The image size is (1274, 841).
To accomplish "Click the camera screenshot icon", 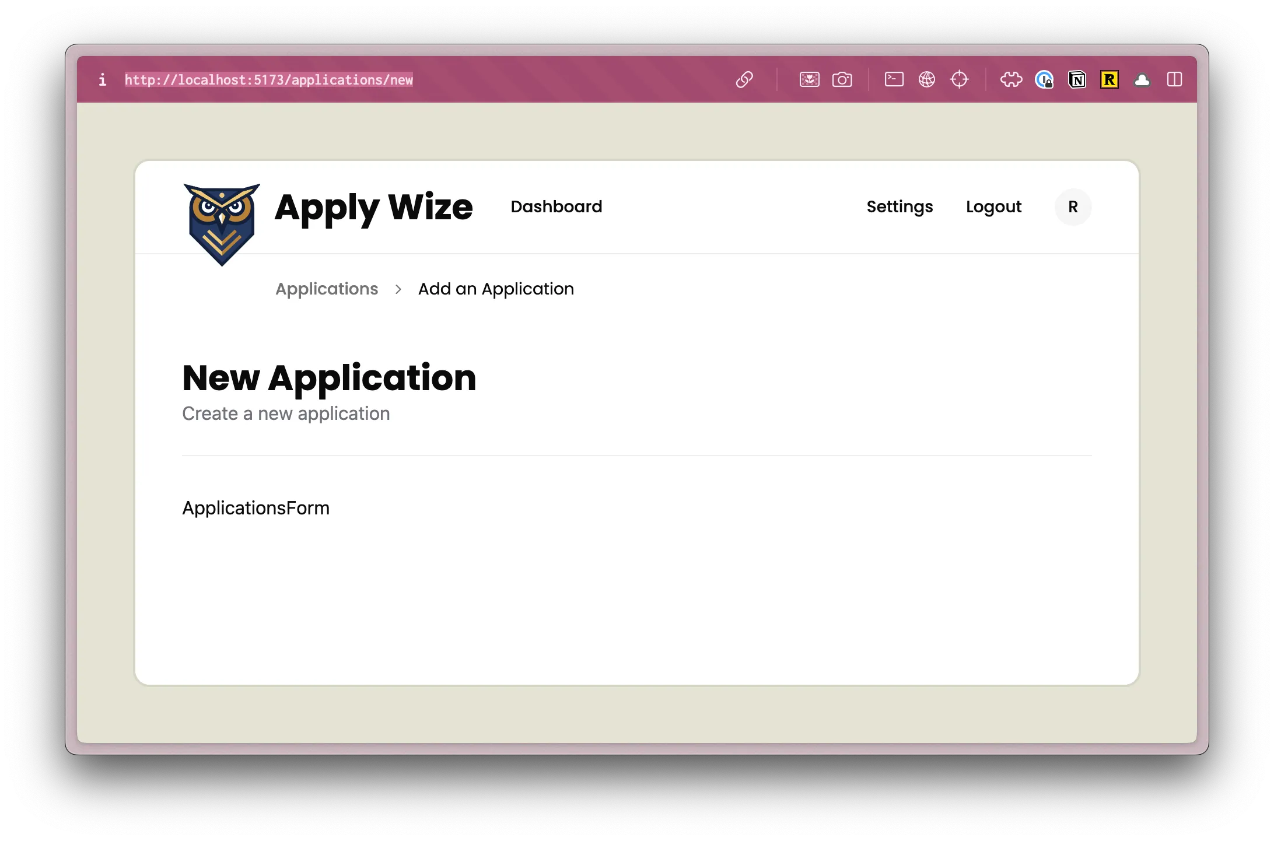I will 842,79.
